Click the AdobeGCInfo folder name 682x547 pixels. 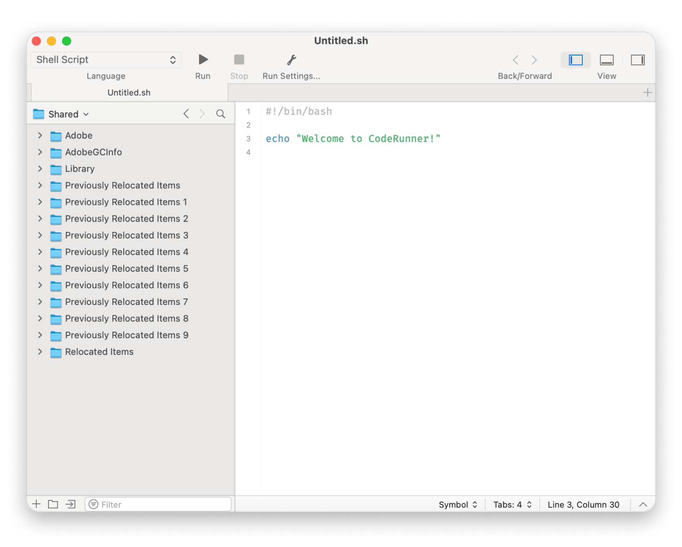click(94, 152)
